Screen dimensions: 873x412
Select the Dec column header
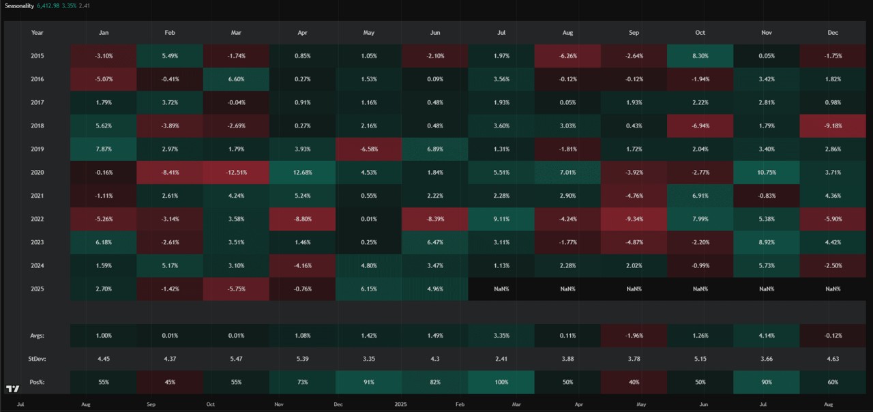[833, 32]
